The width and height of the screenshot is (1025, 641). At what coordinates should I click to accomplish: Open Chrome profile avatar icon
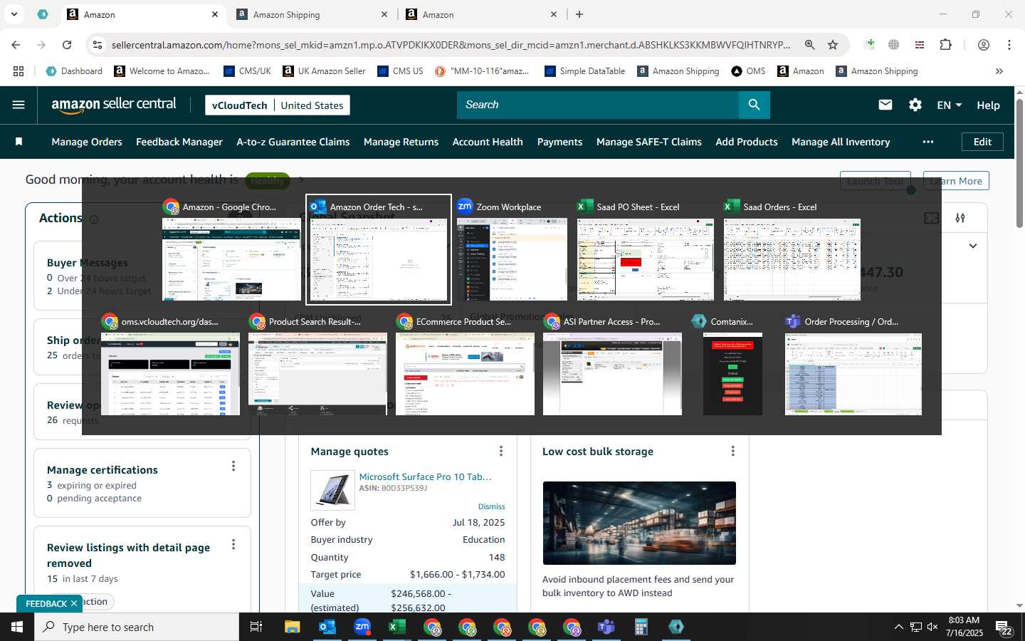[x=983, y=45]
